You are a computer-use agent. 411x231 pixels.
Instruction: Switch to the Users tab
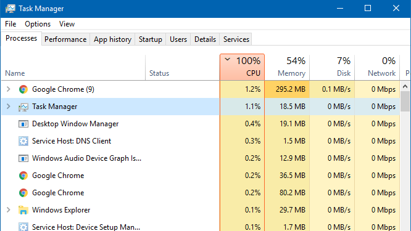[x=178, y=39]
